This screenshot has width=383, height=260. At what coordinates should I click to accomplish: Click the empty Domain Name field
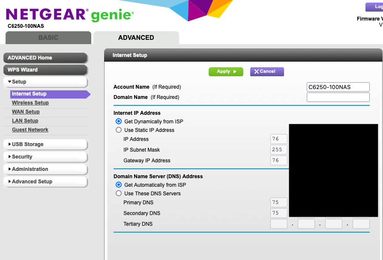[x=338, y=97]
